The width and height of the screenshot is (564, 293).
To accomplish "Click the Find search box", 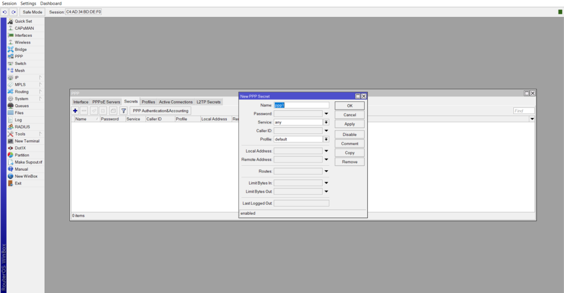I will 524,111.
